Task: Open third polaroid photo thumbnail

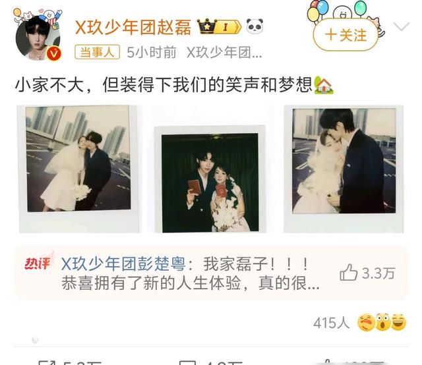Action: pyautogui.click(x=344, y=169)
